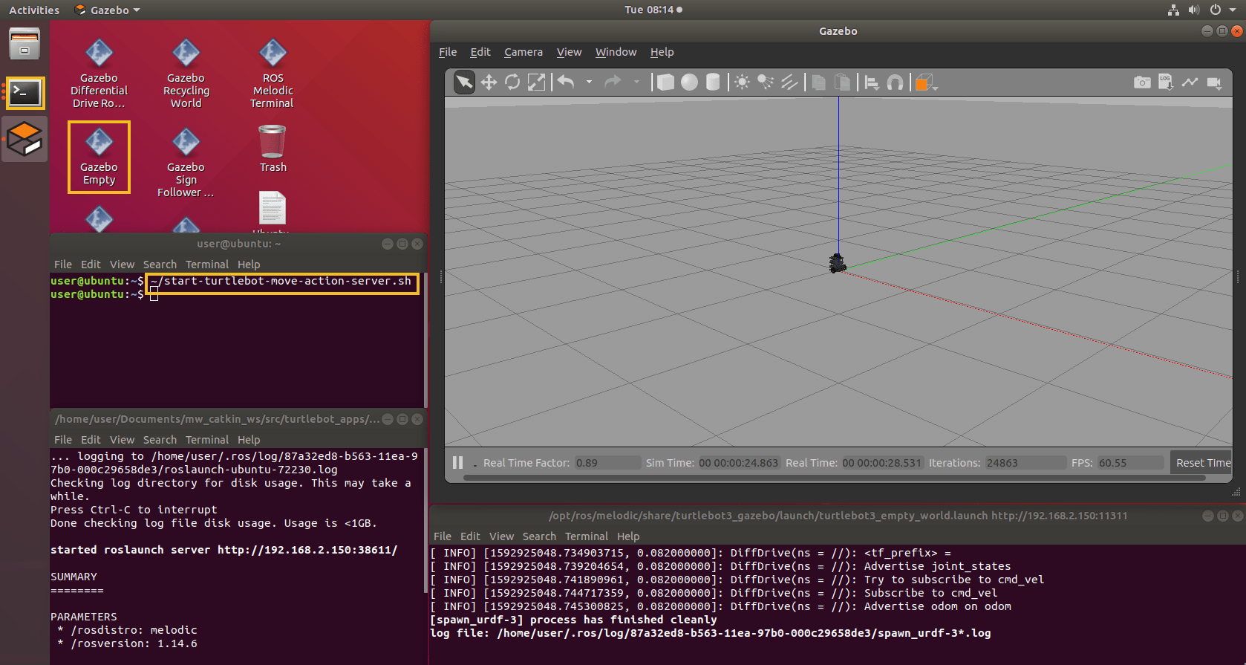1246x665 pixels.
Task: Click the Redo arrow in Gazebo toolbar
Action: pyautogui.click(x=613, y=82)
